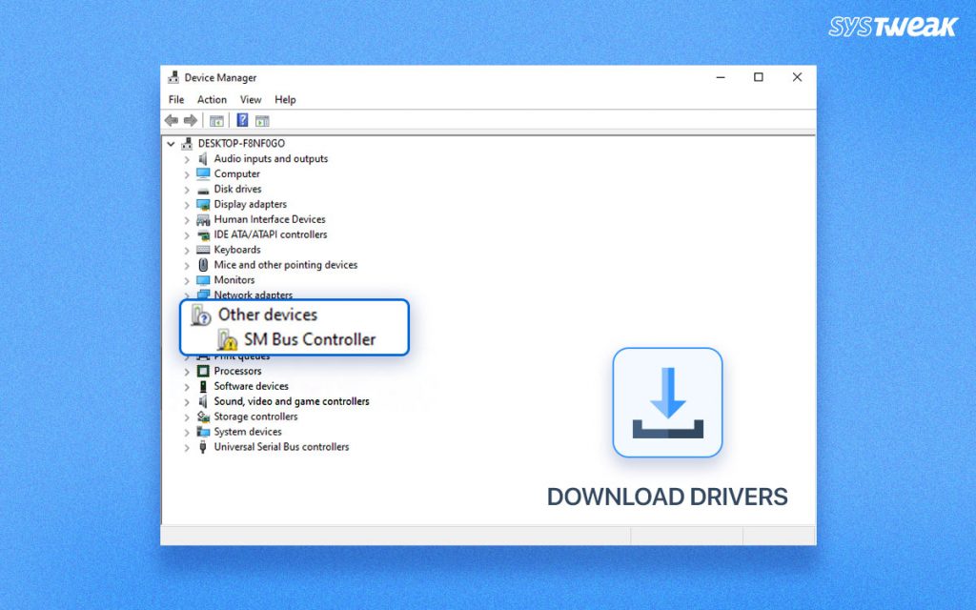The height and width of the screenshot is (610, 976).
Task: Expand Universal Serial Bus controllers
Action: 187,447
